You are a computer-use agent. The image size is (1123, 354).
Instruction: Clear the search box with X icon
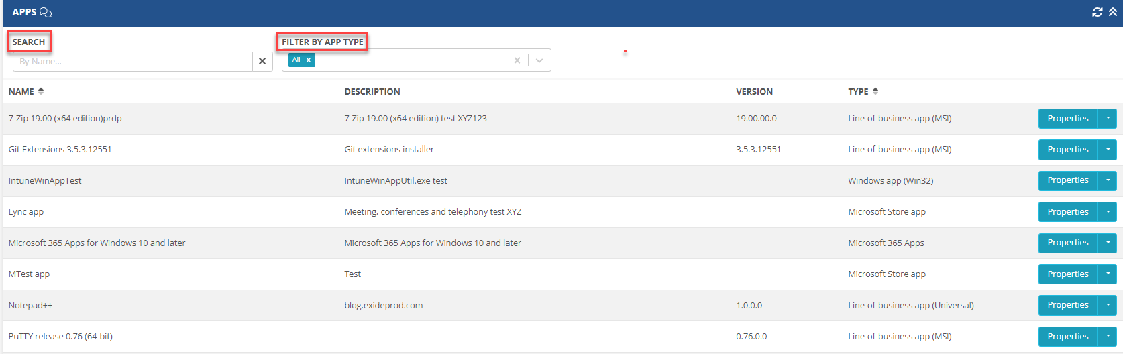point(262,61)
